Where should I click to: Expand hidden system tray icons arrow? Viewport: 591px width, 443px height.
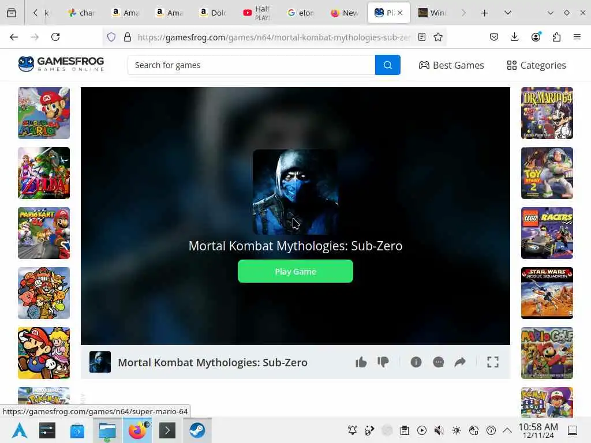[x=507, y=430]
